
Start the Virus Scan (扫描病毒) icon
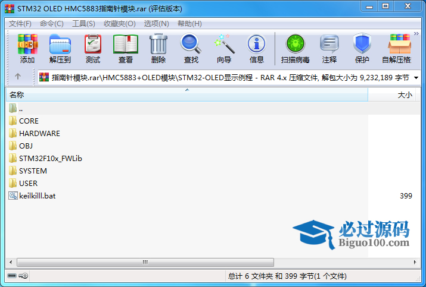click(x=296, y=43)
